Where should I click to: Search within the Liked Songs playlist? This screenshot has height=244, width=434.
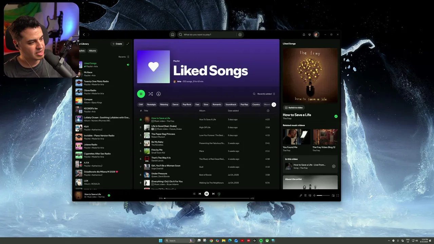tap(254, 94)
